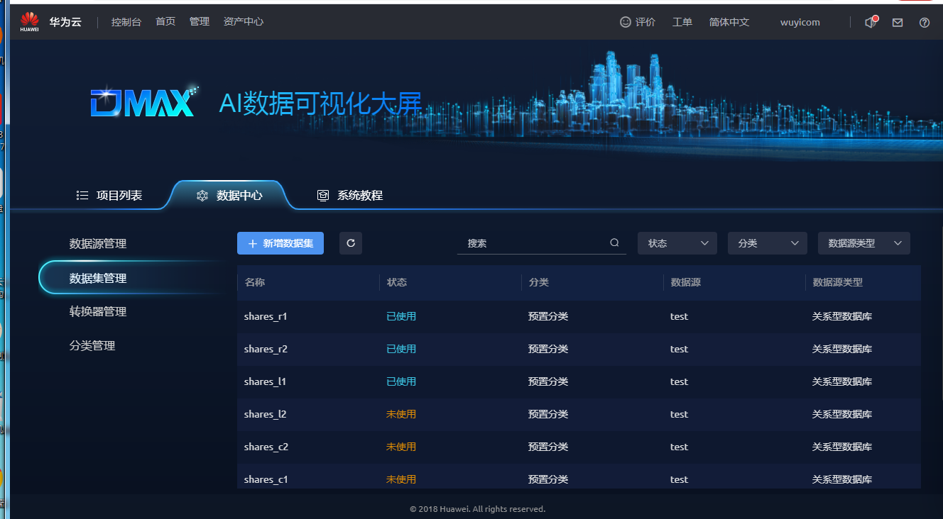Click 已使用 status of shares_r1
The image size is (943, 519).
point(401,316)
